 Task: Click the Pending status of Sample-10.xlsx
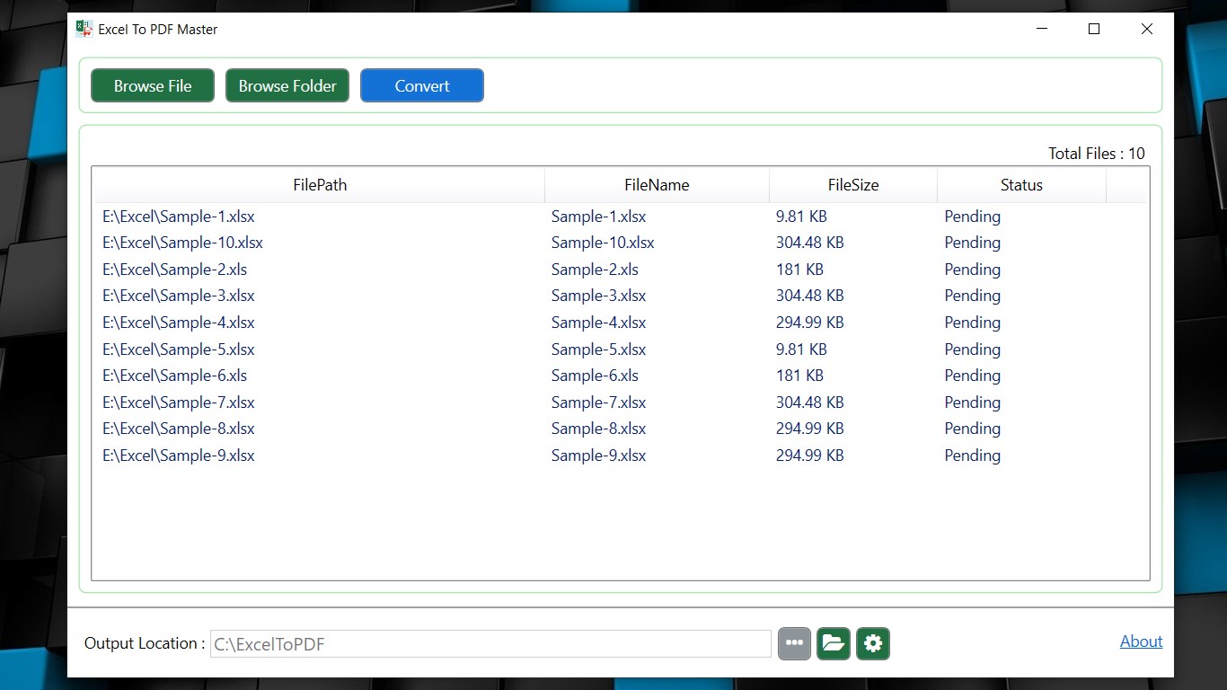coord(972,243)
